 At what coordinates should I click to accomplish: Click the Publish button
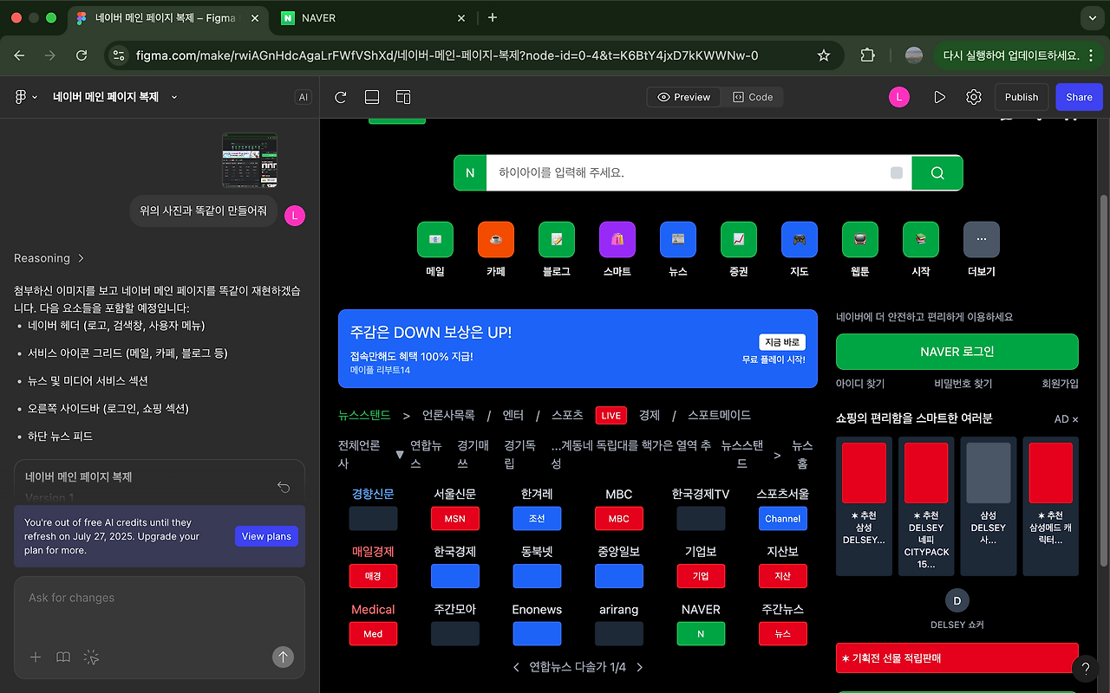(1022, 97)
